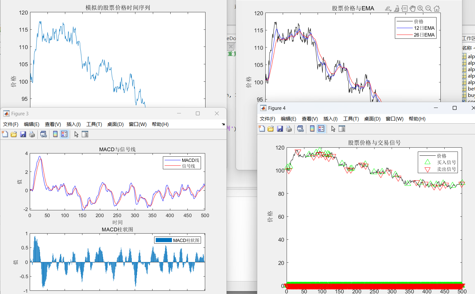Open Property Inspector in Figure 4 toolbar
The height and width of the screenshot is (294, 475).
pos(342,129)
